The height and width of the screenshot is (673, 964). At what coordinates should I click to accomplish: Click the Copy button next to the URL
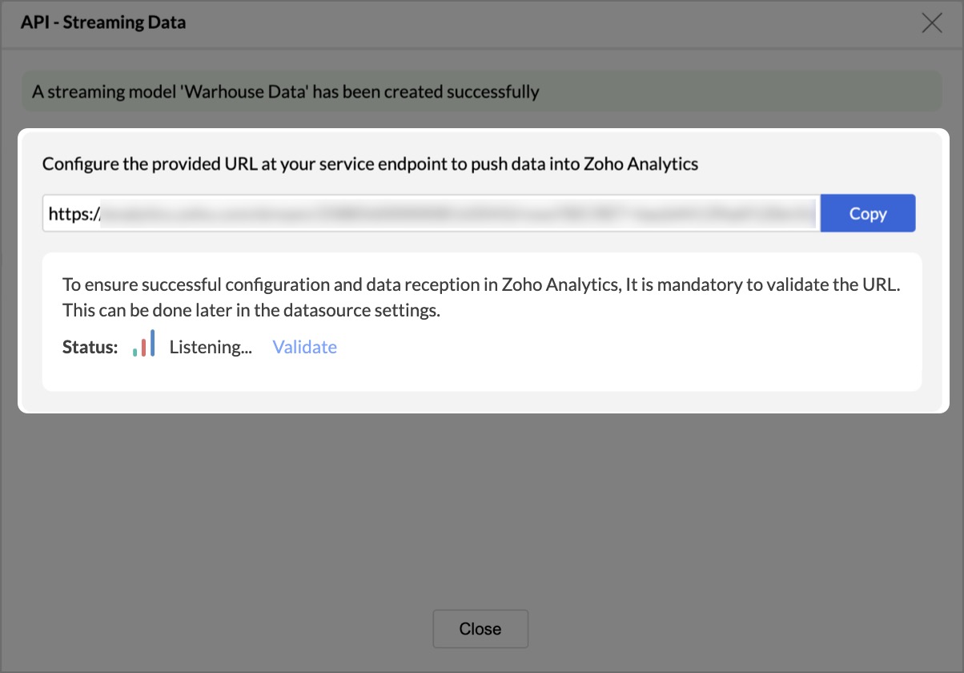tap(868, 214)
